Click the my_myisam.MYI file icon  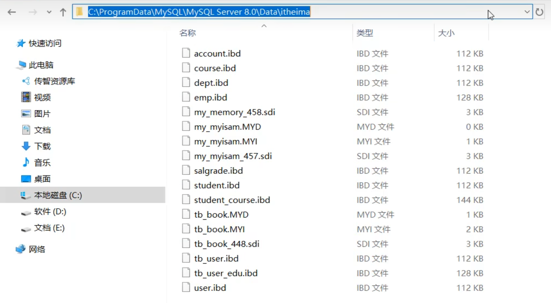point(186,141)
